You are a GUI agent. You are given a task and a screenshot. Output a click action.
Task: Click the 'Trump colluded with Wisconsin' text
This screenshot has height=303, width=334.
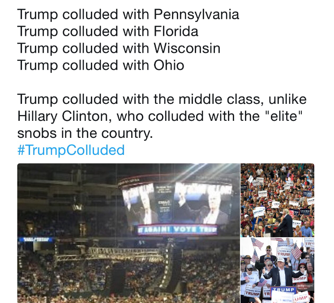[x=119, y=48]
